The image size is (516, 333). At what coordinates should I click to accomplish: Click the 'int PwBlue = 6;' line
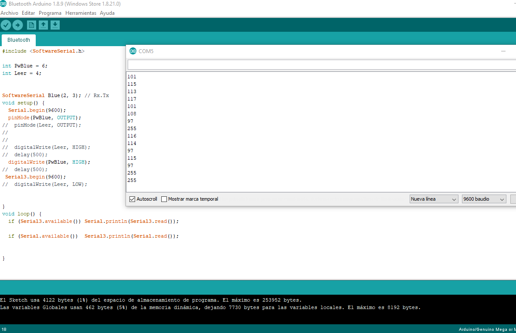tap(25, 66)
